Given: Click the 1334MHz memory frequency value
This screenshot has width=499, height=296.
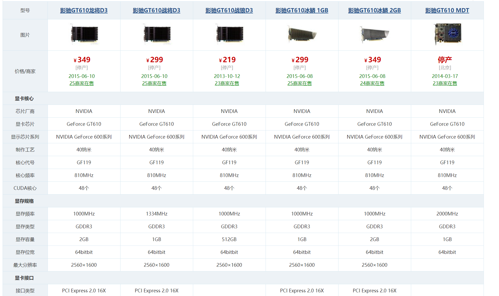Looking at the screenshot, I should coord(157,214).
